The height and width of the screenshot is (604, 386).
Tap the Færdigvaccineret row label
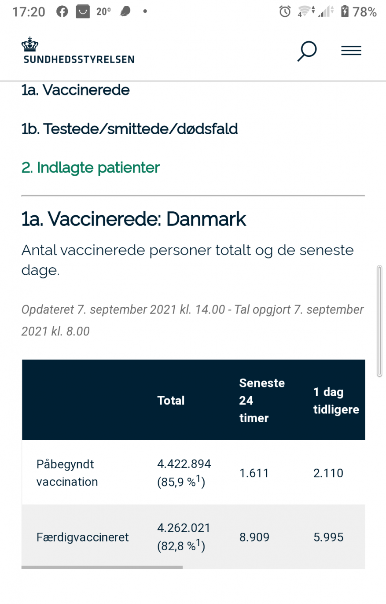click(82, 537)
